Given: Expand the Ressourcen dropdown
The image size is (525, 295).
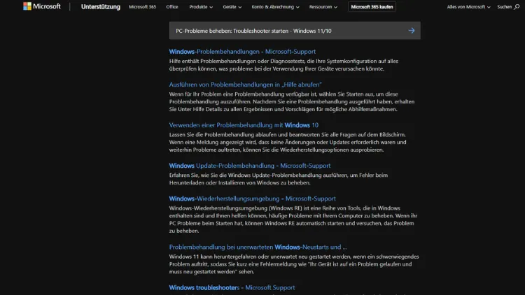Looking at the screenshot, I should pyautogui.click(x=323, y=7).
